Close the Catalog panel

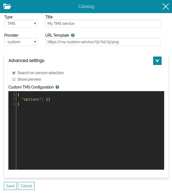point(165,7)
